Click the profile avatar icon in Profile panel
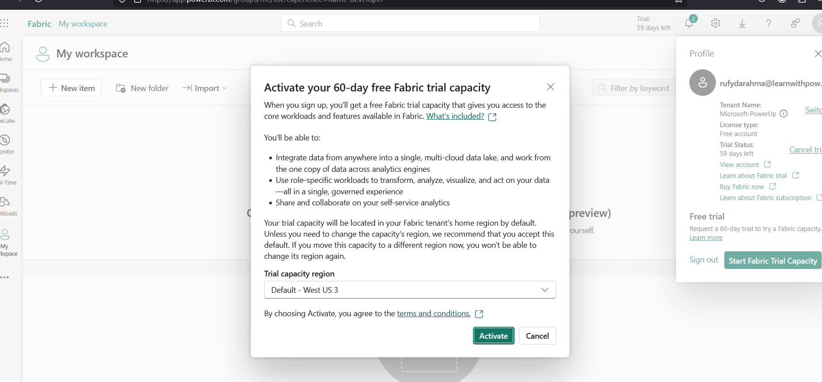The image size is (822, 382). point(703,83)
